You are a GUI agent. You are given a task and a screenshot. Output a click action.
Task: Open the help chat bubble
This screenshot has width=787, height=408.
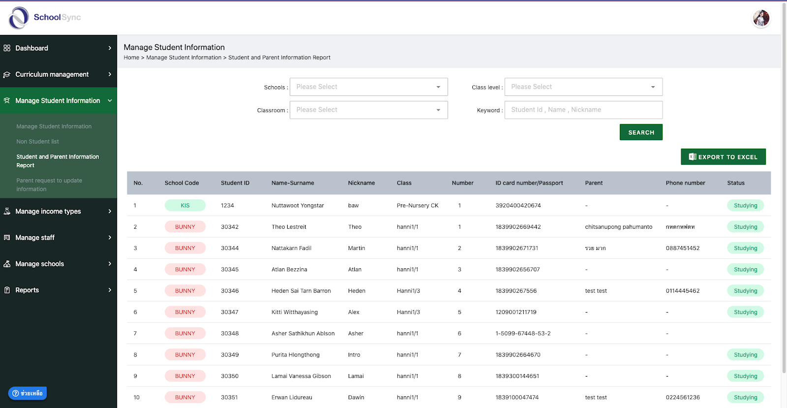click(x=28, y=393)
